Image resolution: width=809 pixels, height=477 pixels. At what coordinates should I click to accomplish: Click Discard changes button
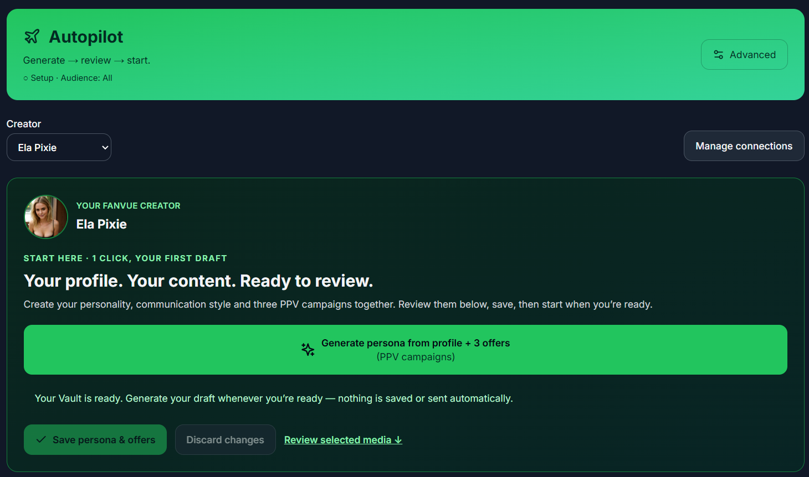226,439
